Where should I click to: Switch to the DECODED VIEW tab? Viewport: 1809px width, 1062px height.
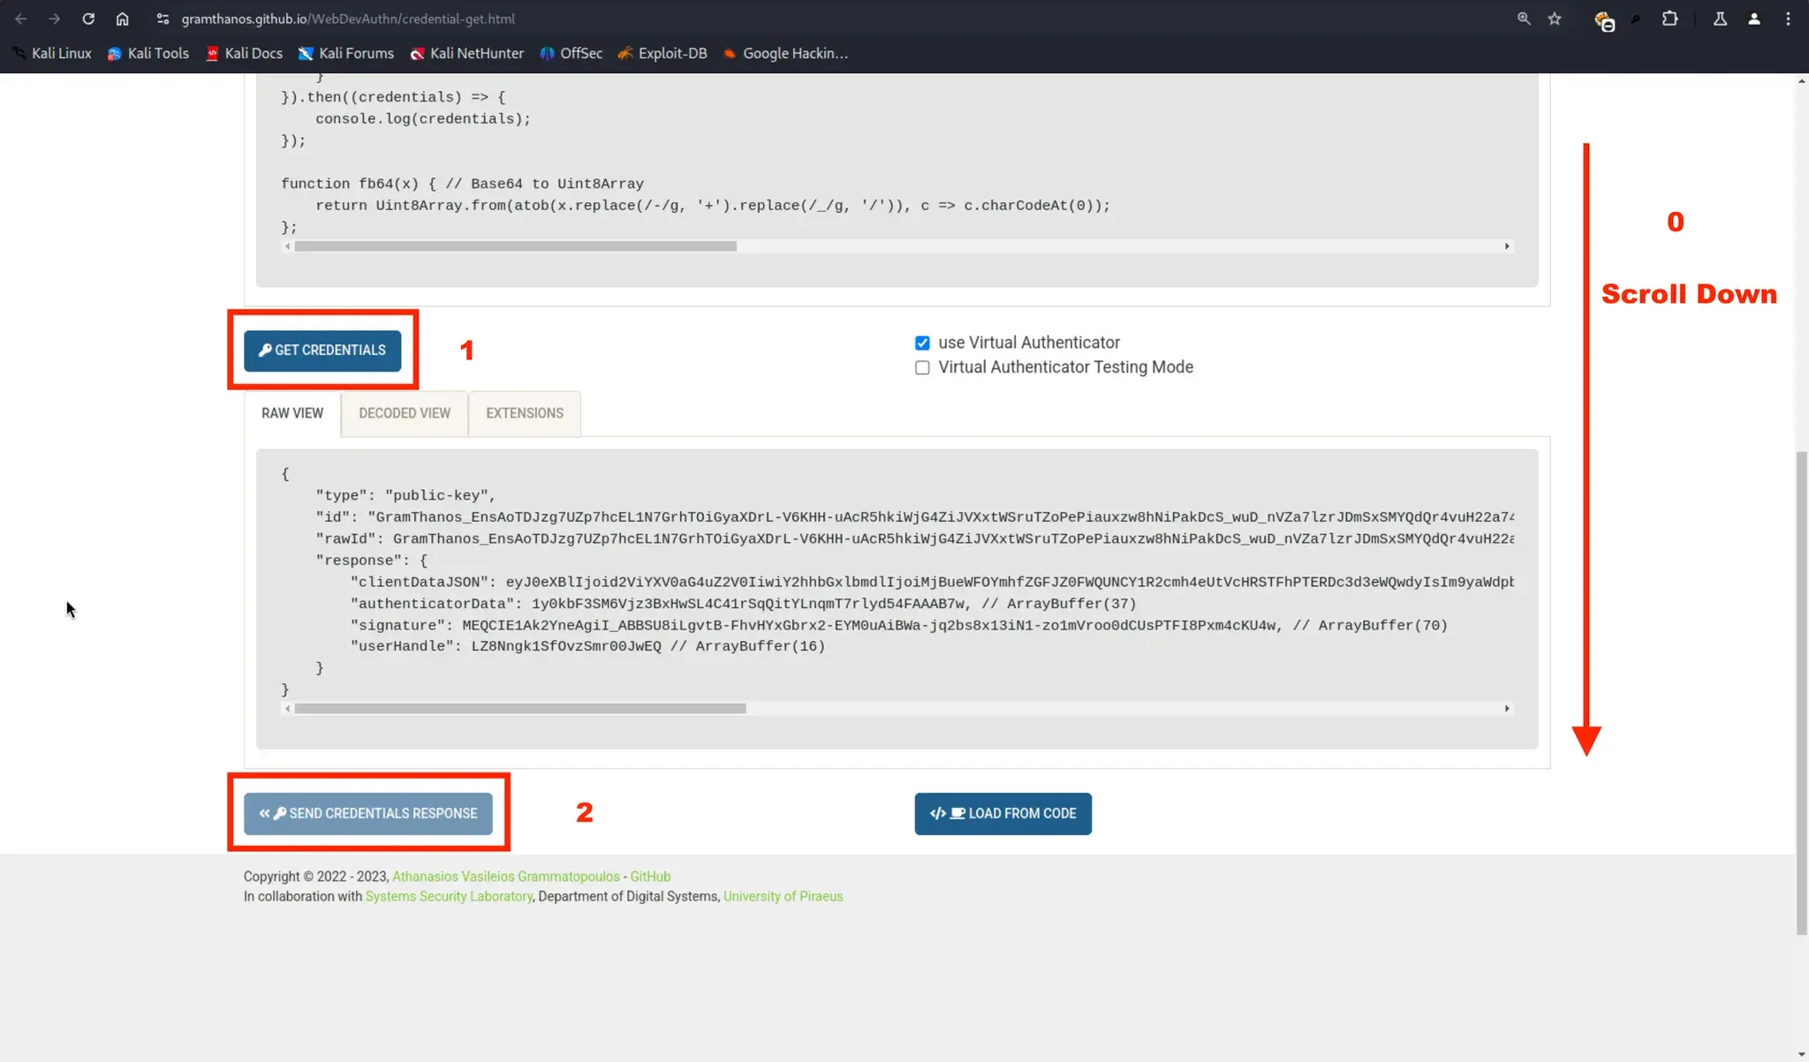tap(405, 413)
